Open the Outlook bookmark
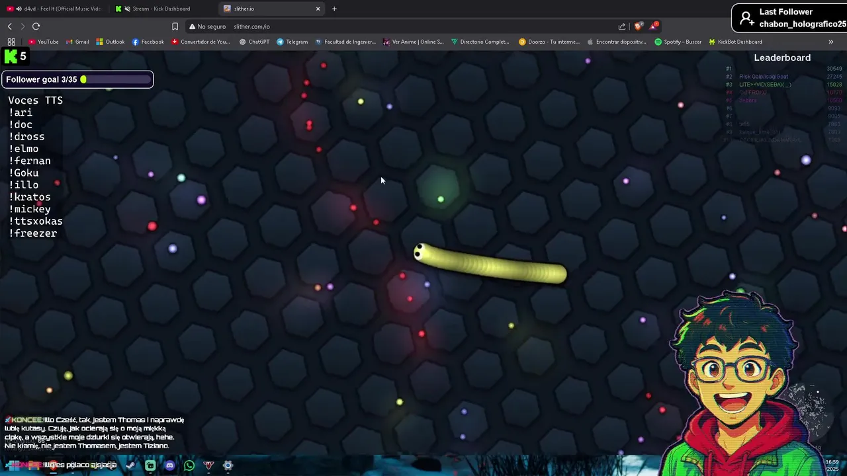This screenshot has width=847, height=476. tap(111, 42)
